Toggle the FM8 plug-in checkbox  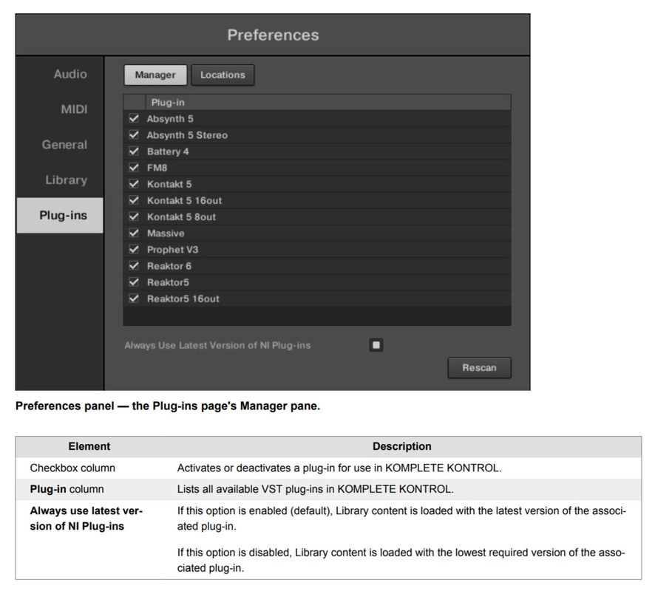click(134, 168)
